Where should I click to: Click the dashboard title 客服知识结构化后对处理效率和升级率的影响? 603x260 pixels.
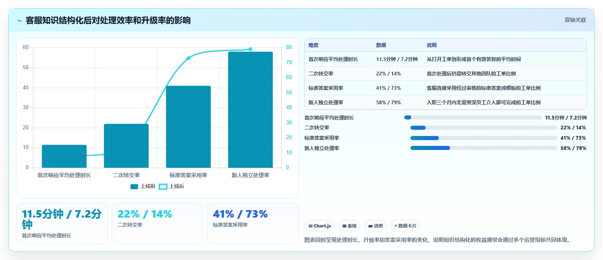point(108,21)
